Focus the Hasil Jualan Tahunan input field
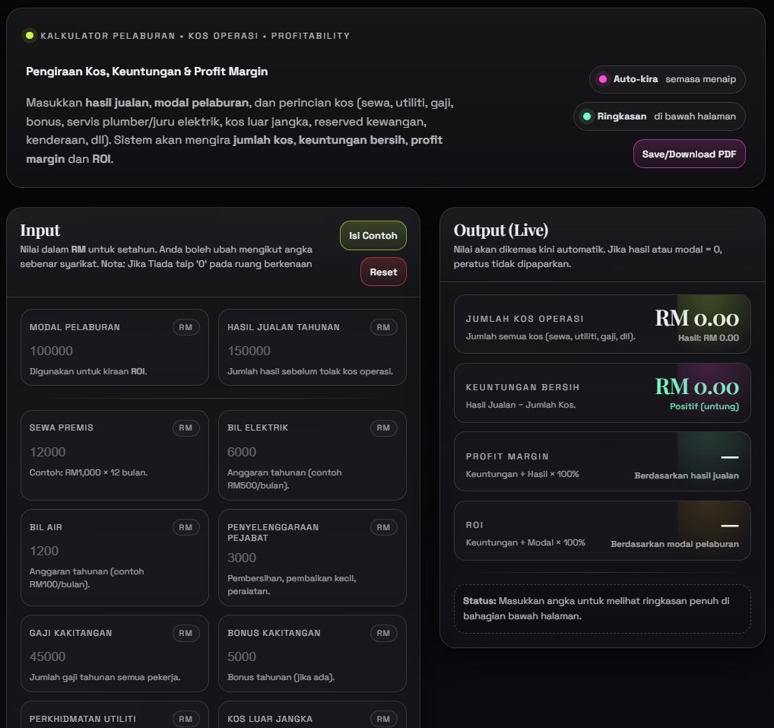The image size is (774, 728). (312, 351)
